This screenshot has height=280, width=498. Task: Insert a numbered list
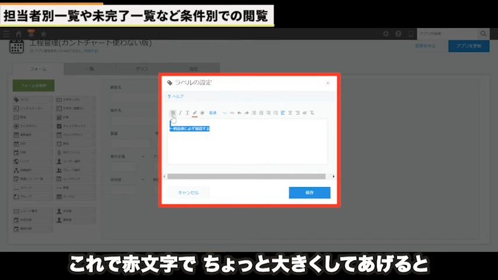coord(261,113)
